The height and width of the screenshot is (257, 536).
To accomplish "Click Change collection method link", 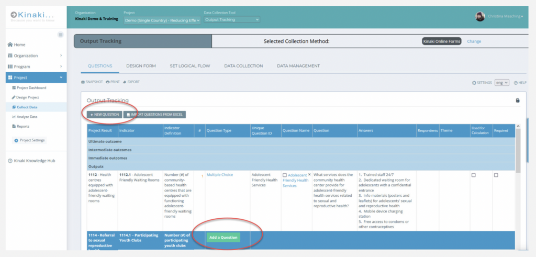I will coord(474,41).
